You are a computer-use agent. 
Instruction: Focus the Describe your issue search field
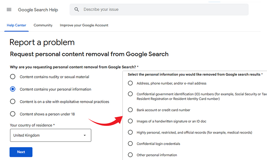[159, 10]
